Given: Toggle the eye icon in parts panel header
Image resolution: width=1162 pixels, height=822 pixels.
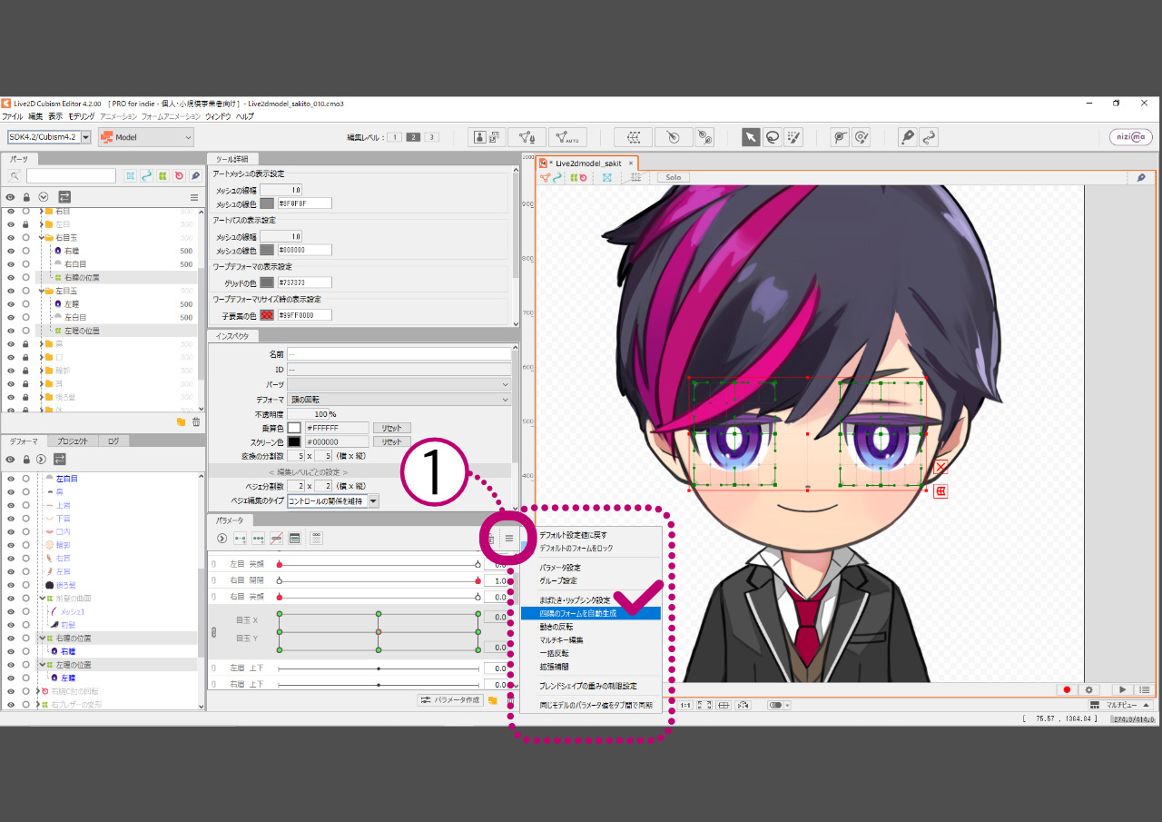Looking at the screenshot, I should point(11,196).
